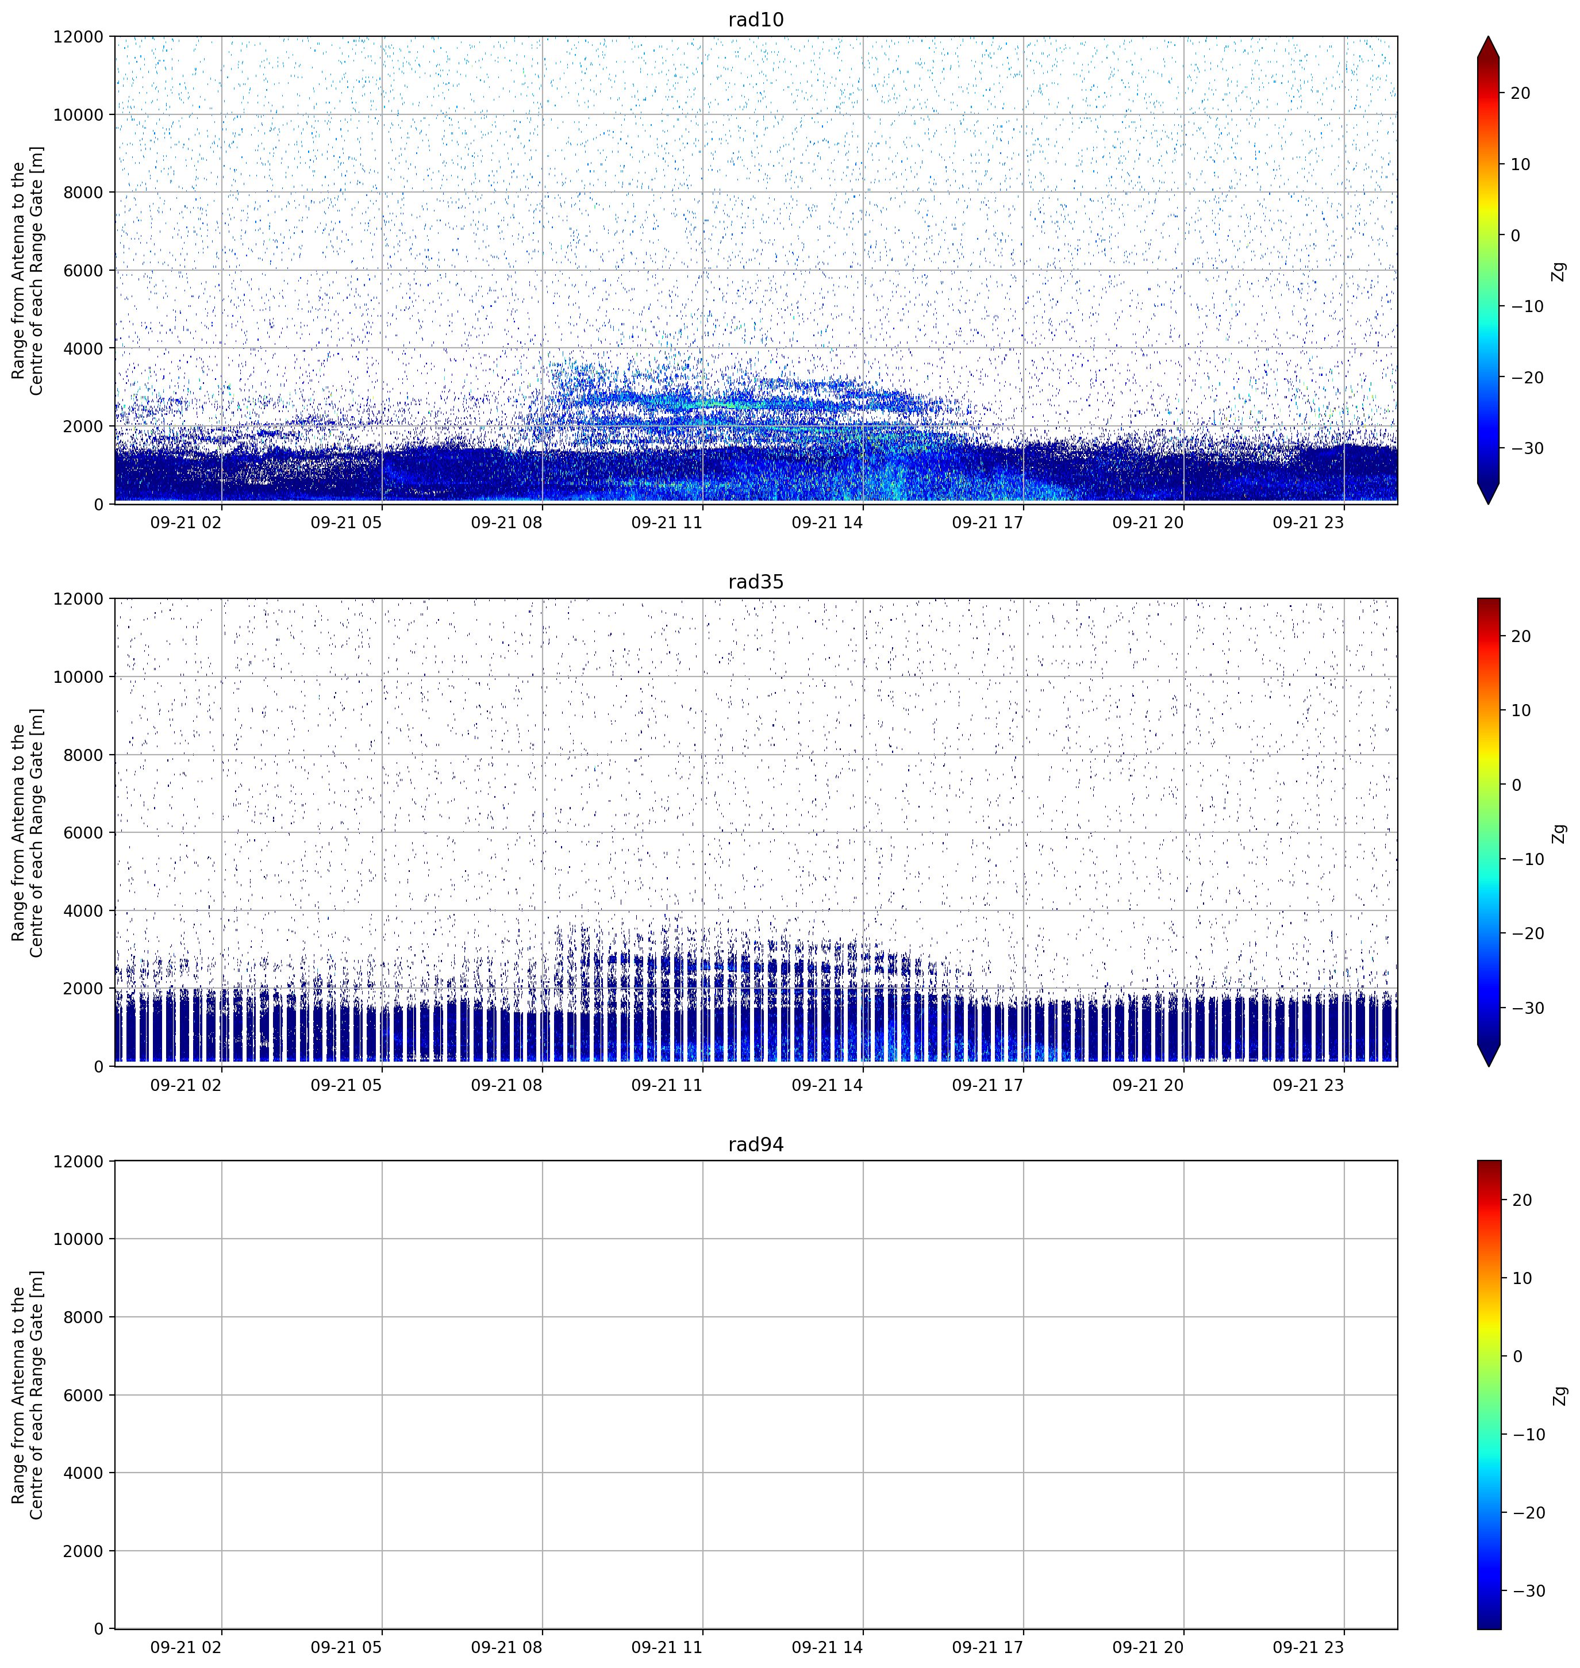Viewport: 1580px width, 1668px height.
Task: Click the 6000 y-tick of rad94
Action: (x=83, y=1395)
